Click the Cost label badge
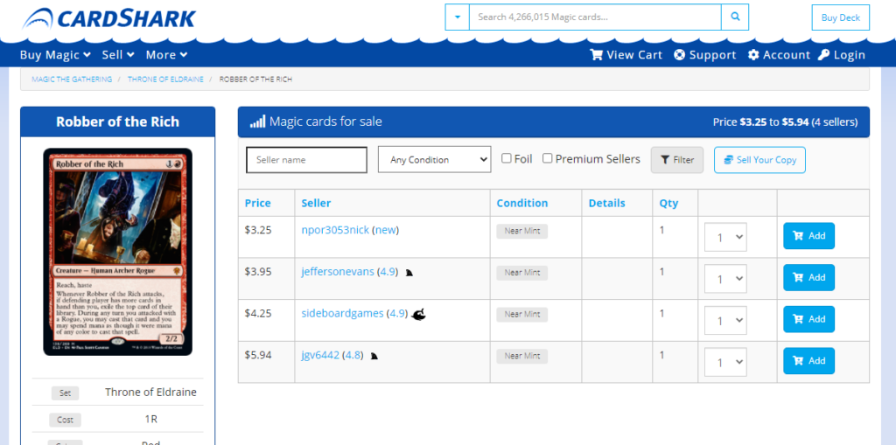The width and height of the screenshot is (896, 445). [65, 420]
